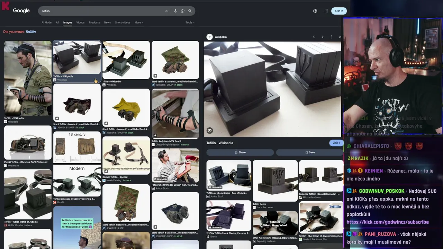The height and width of the screenshot is (249, 443).
Task: Open the Modern tefillin image
Action: 77,181
